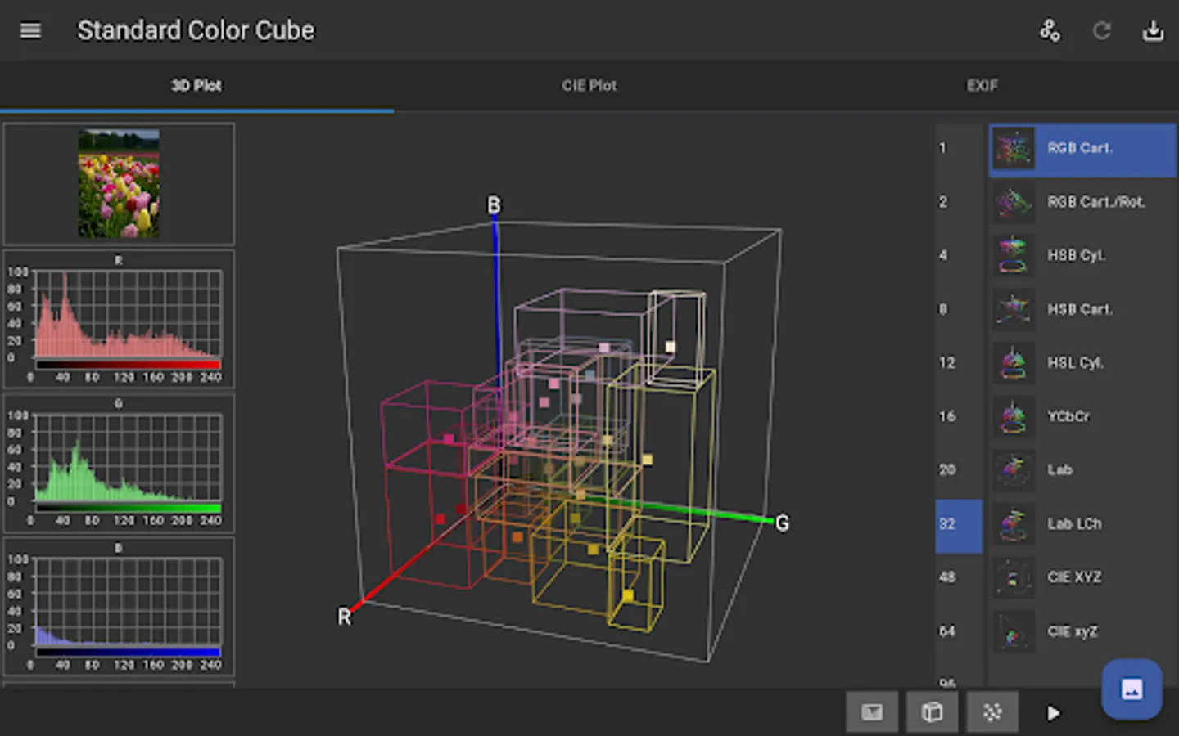Set color count to 4

(x=959, y=255)
